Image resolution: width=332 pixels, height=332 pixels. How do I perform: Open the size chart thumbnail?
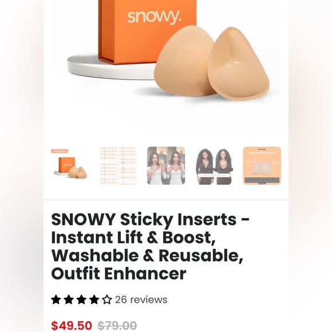click(x=118, y=165)
